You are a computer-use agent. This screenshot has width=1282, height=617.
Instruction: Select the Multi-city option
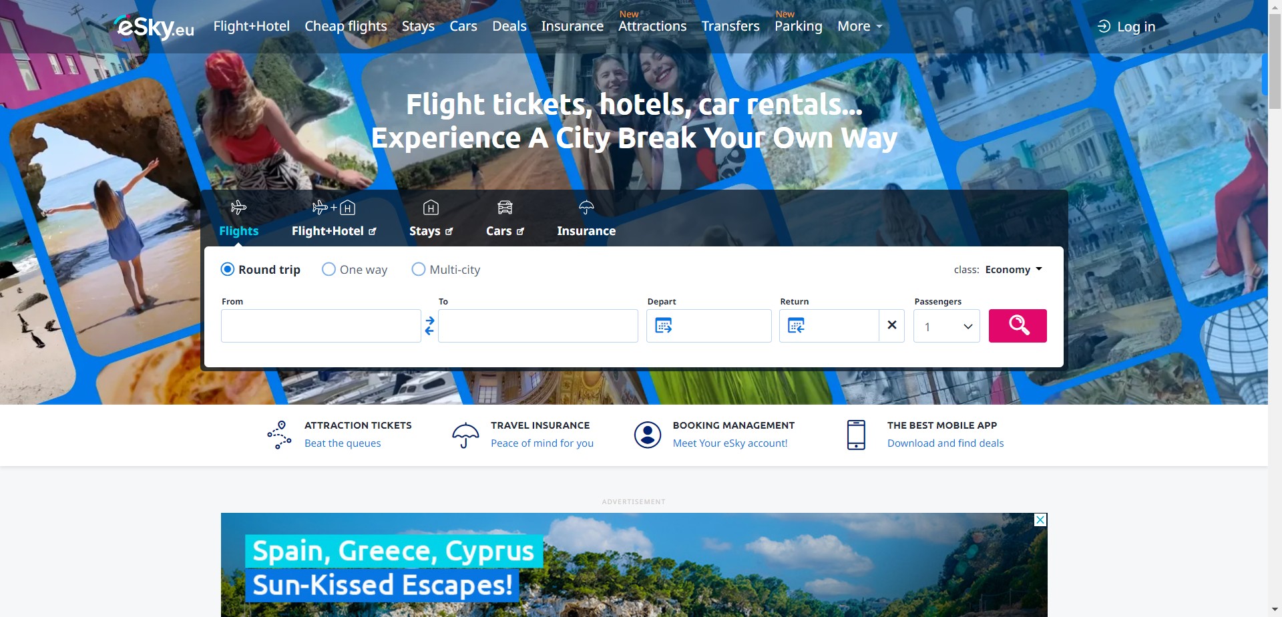pyautogui.click(x=446, y=270)
